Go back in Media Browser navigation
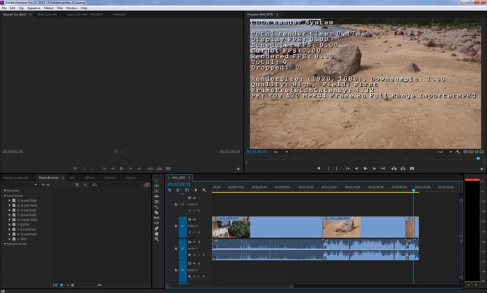Image resolution: width=487 pixels, height=293 pixels. [x=43, y=185]
